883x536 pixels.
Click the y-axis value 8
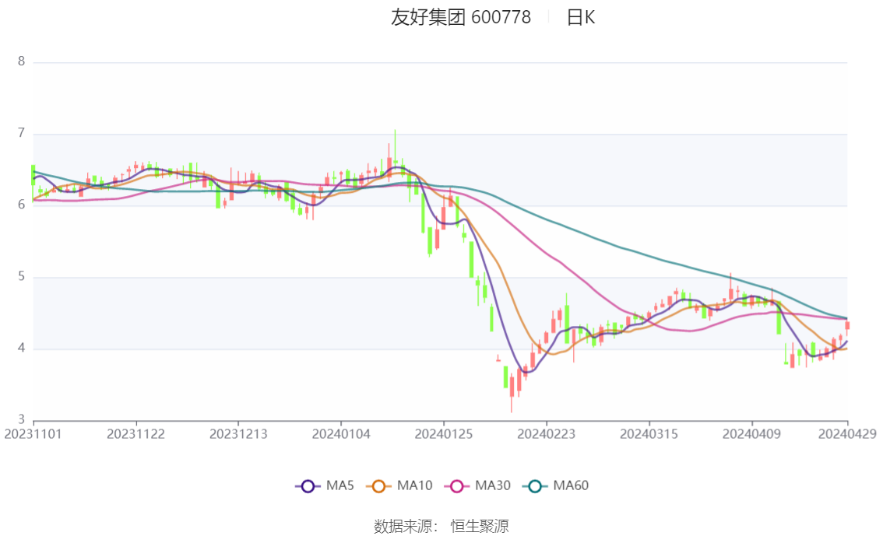21,61
